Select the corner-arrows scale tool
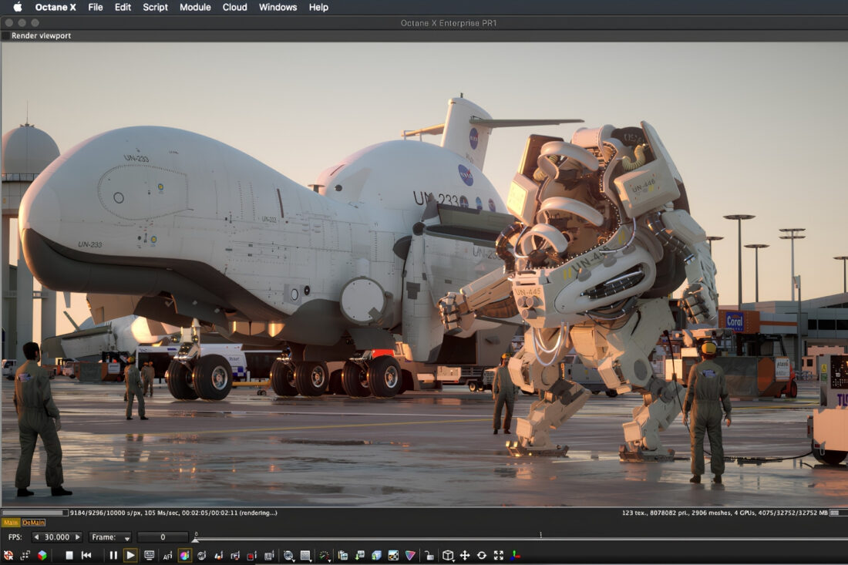The height and width of the screenshot is (565, 848). coord(499,555)
